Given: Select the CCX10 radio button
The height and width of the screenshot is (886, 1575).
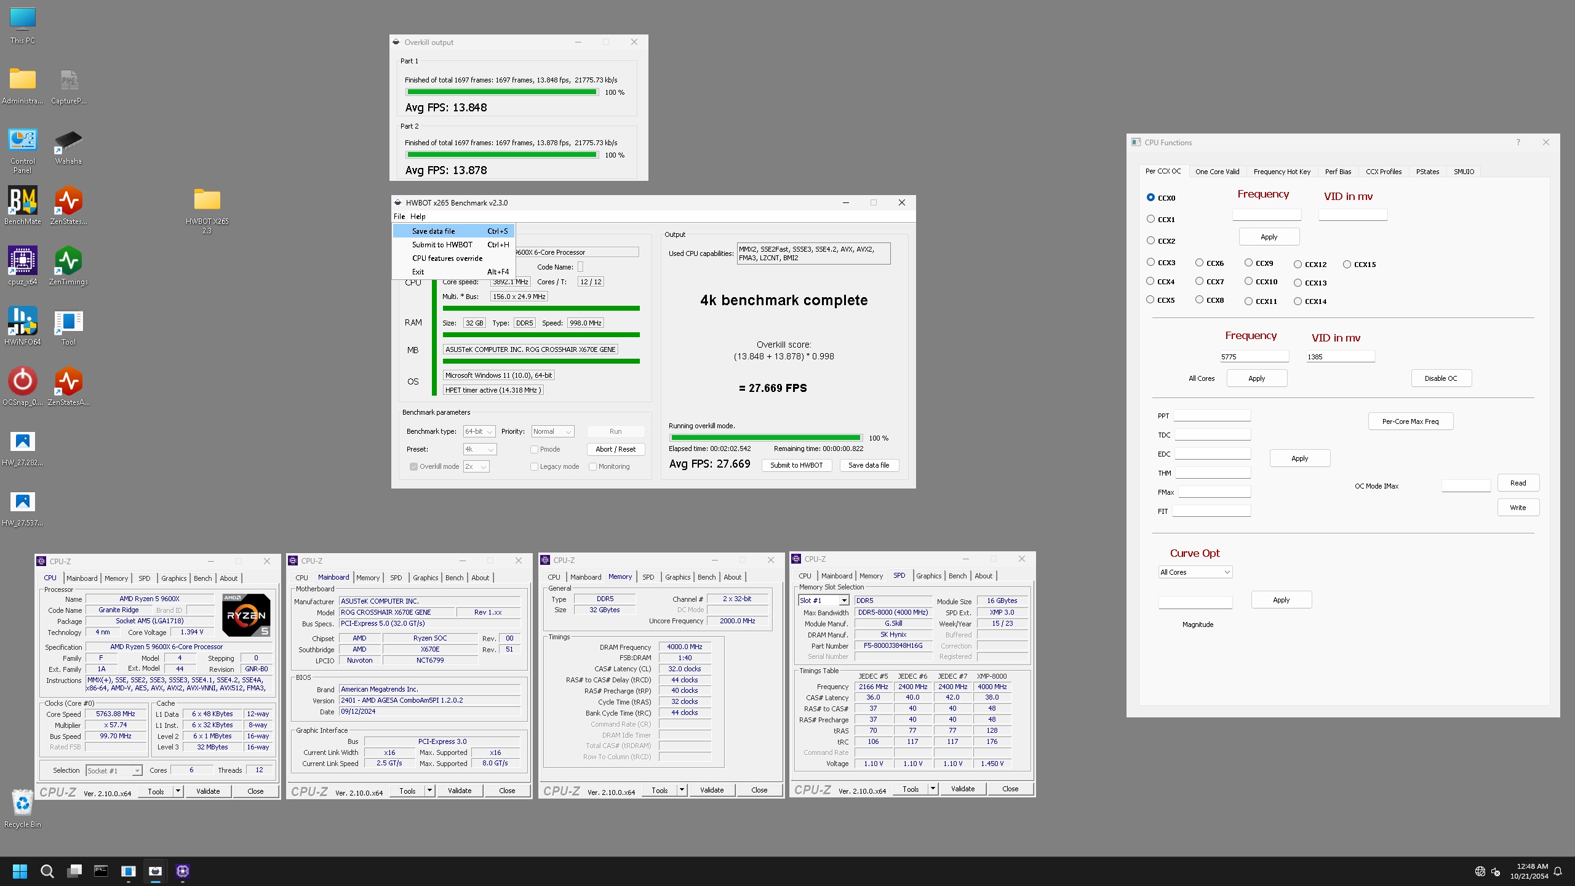Looking at the screenshot, I should 1248,281.
